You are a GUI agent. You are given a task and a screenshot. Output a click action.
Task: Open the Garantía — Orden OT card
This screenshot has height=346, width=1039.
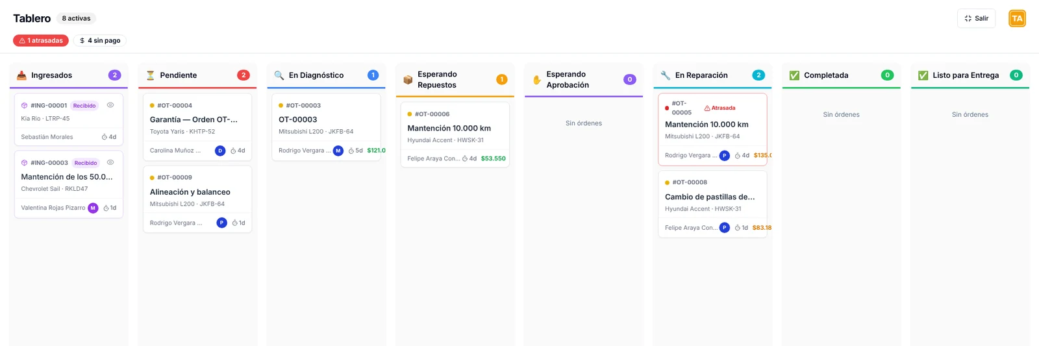(197, 127)
